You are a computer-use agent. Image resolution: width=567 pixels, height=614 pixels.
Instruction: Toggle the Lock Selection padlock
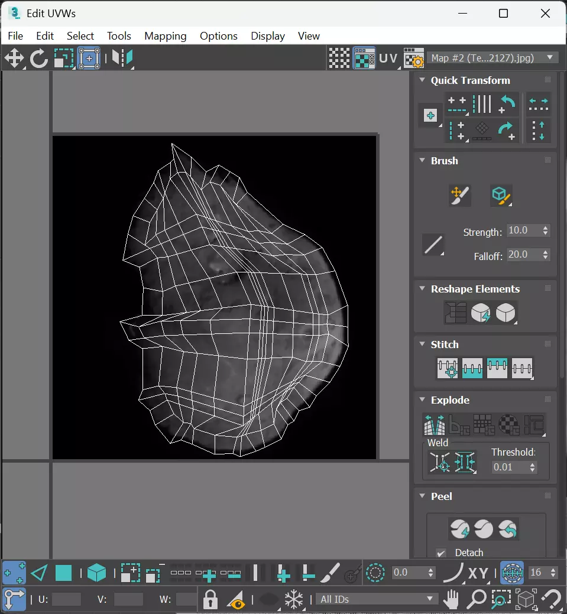[210, 599]
